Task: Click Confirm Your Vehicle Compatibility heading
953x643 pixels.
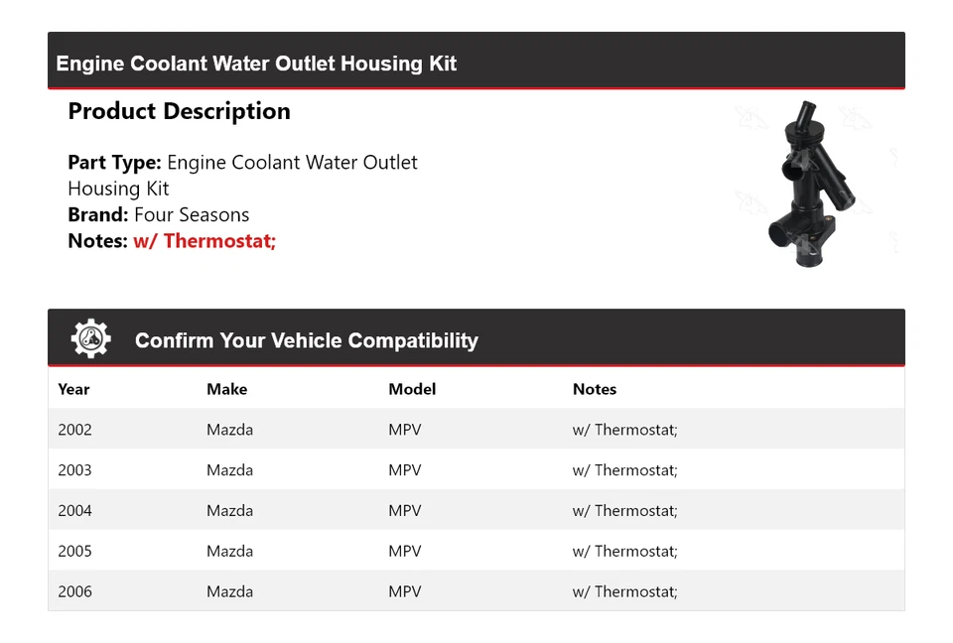Action: point(306,340)
